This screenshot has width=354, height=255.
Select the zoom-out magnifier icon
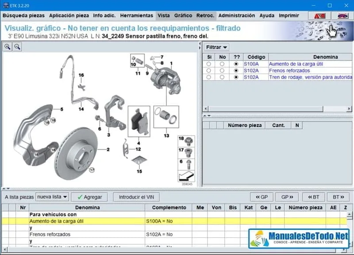[16, 46]
